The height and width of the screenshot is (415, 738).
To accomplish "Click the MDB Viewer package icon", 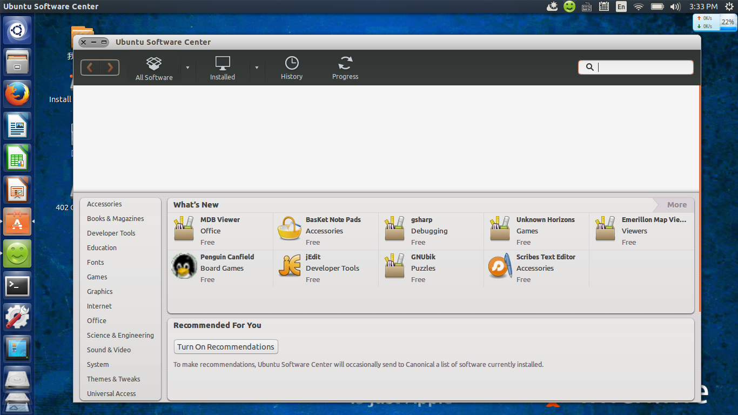I will pyautogui.click(x=184, y=229).
